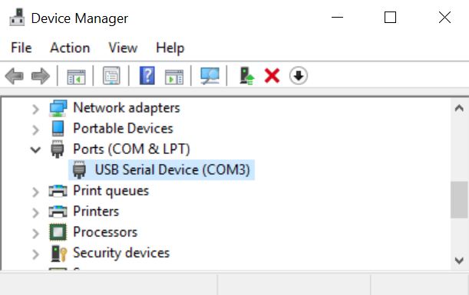Select the Processors category
The width and height of the screenshot is (469, 295).
tap(105, 232)
